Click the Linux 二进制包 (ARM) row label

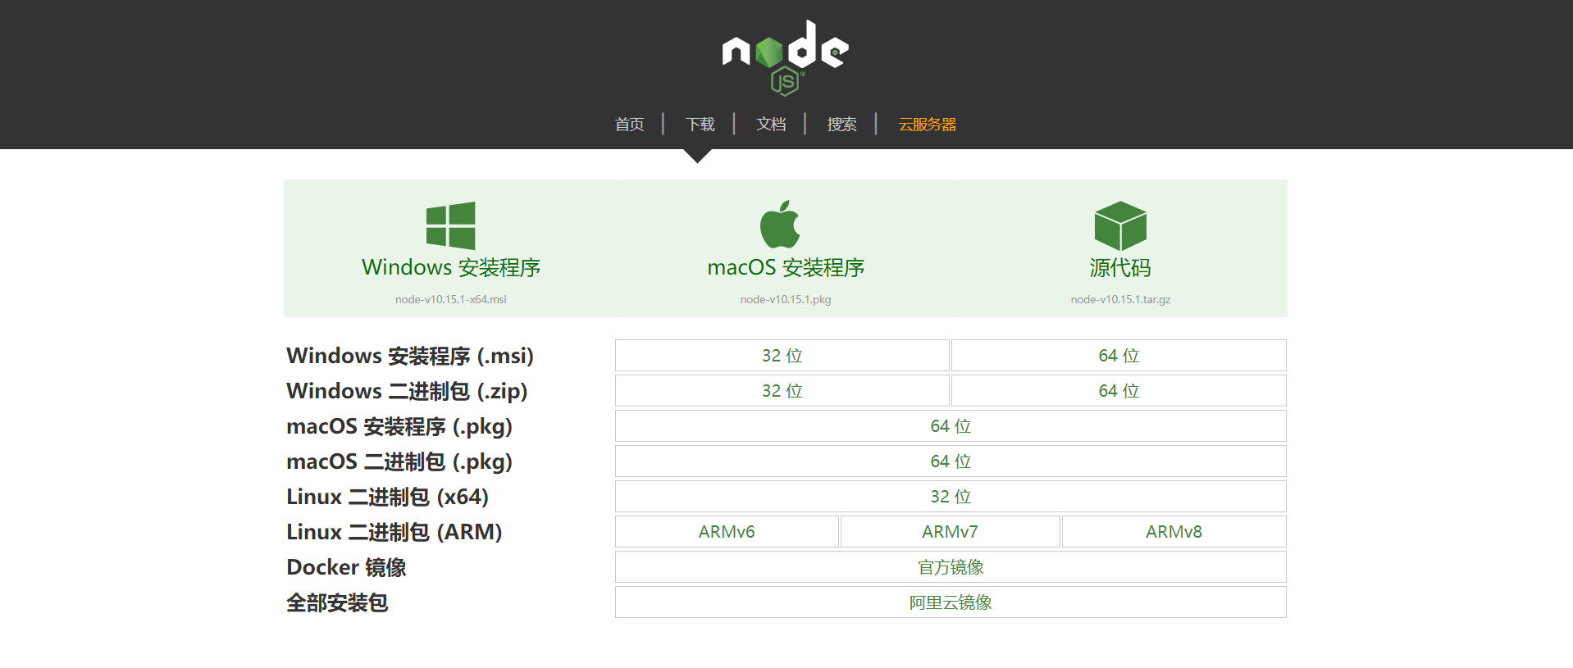point(394,532)
